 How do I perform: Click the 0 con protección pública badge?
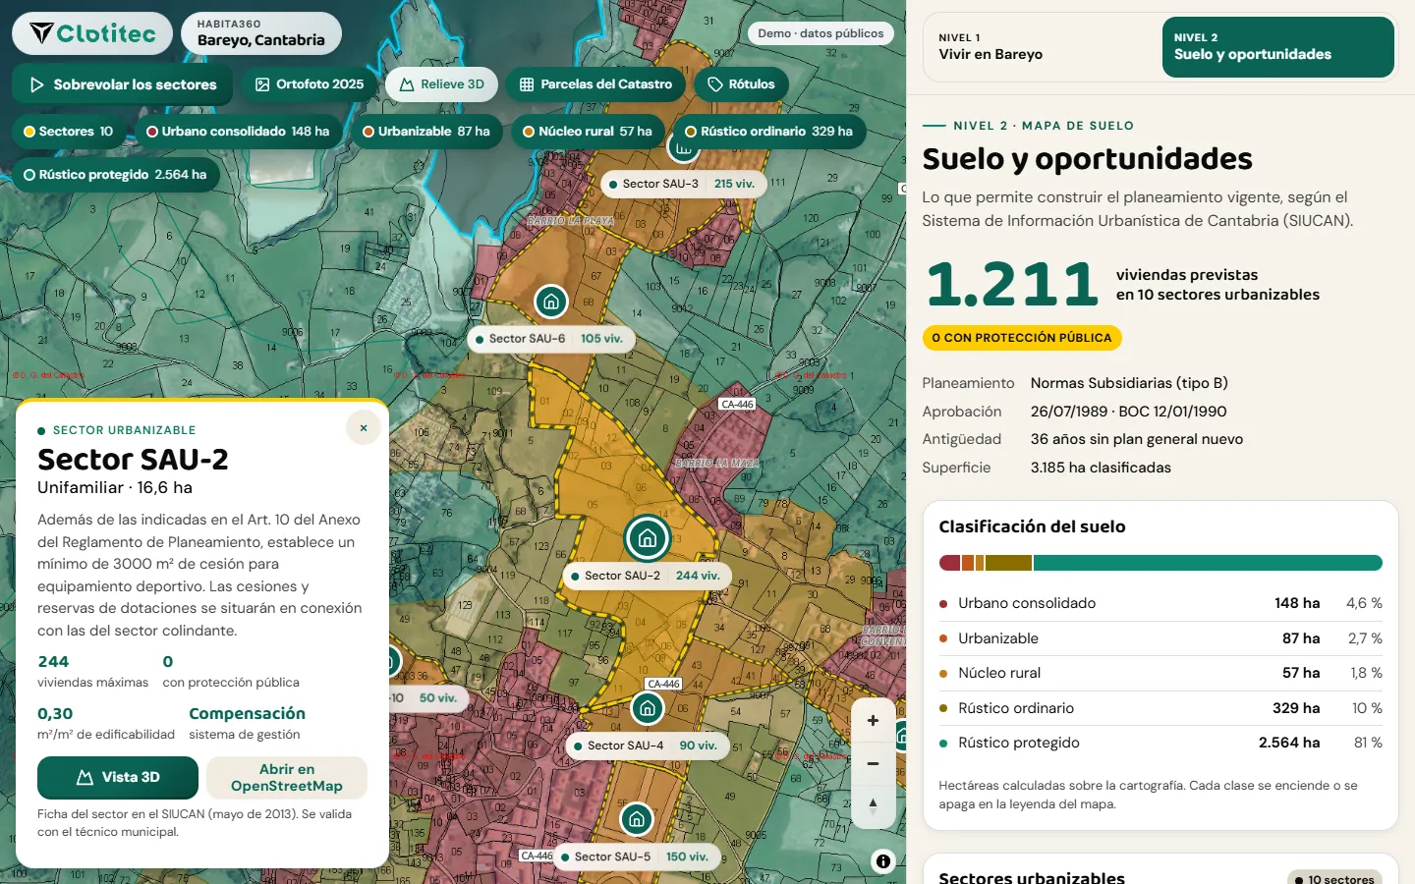coord(1022,338)
